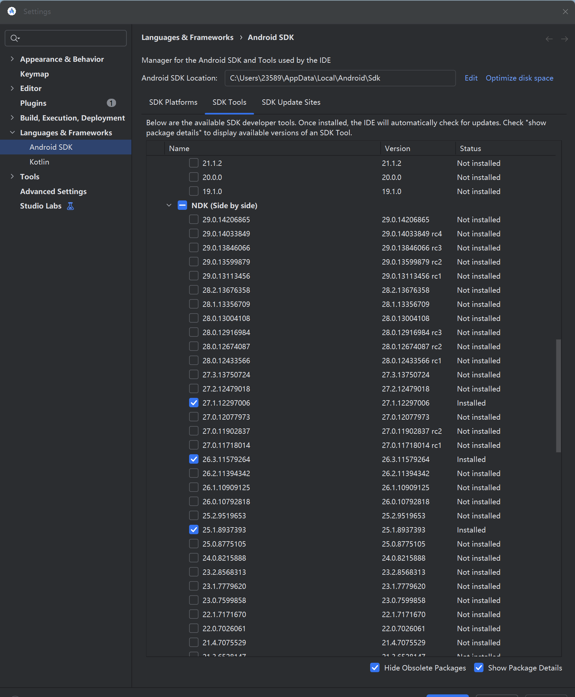Expand Build, Execution, Deployment section

pyautogui.click(x=12, y=118)
